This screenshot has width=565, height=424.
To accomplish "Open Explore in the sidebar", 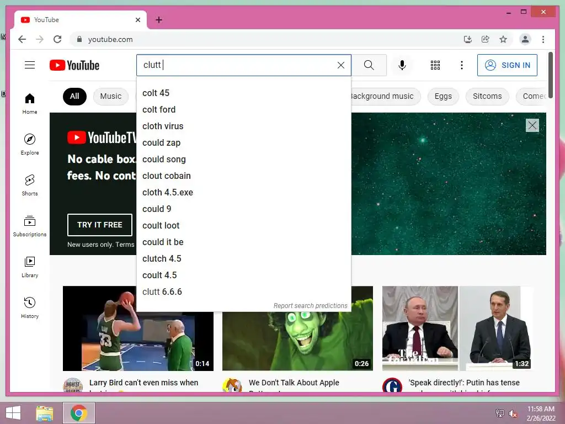I will click(x=30, y=145).
